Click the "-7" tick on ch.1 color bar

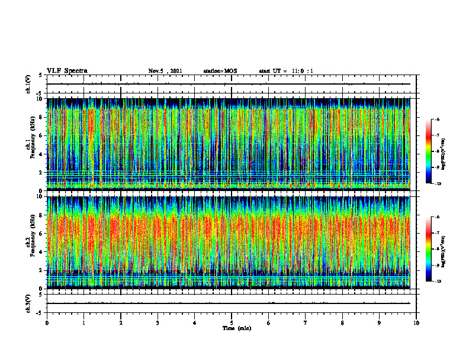[437, 135]
